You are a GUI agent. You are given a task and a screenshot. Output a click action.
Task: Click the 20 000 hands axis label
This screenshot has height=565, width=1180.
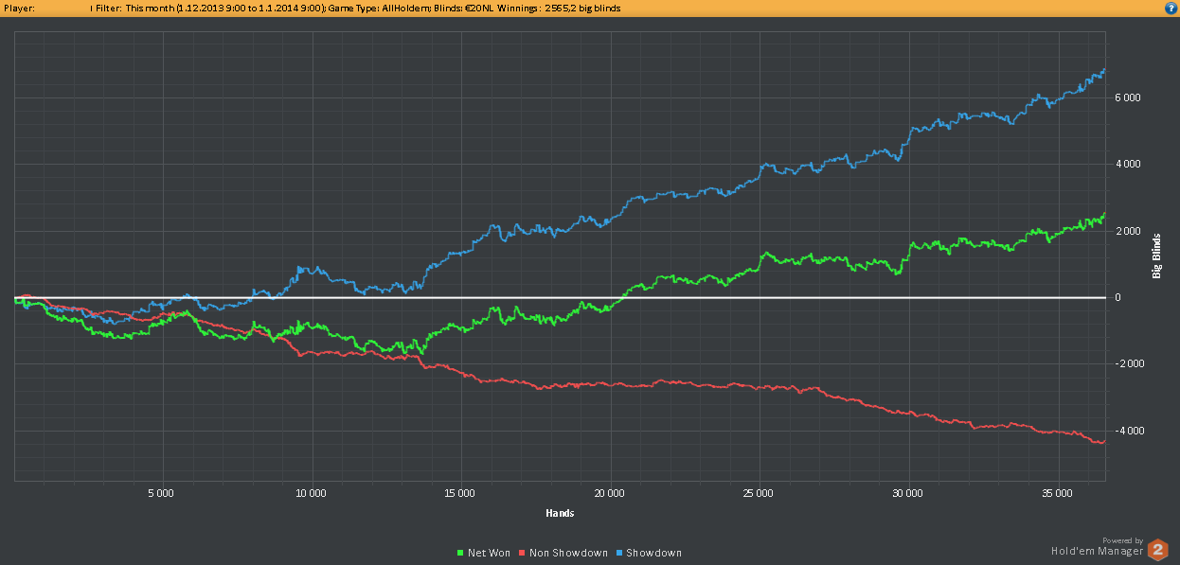coord(610,494)
